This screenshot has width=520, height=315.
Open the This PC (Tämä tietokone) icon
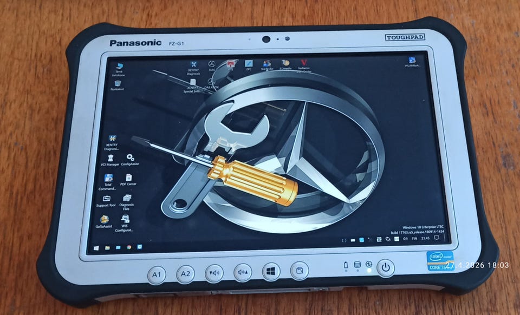[x=119, y=69]
